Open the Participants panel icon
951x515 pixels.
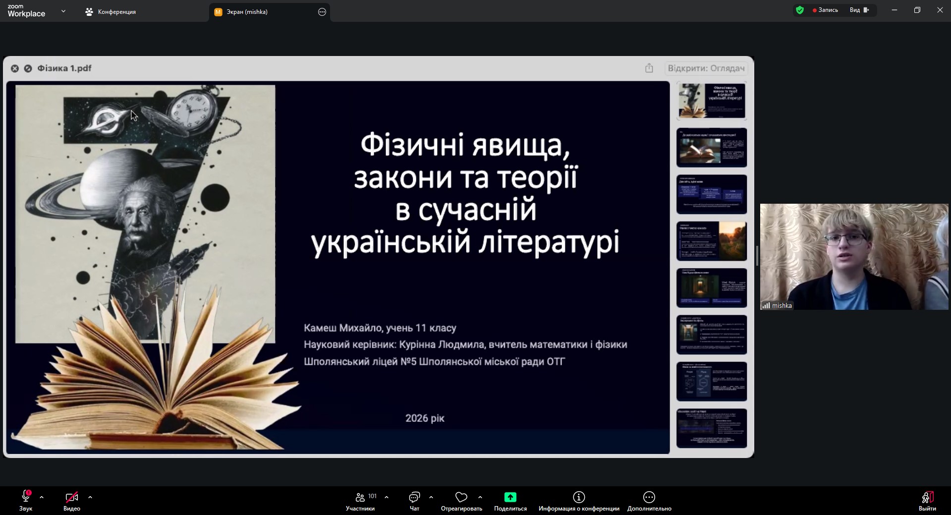360,497
